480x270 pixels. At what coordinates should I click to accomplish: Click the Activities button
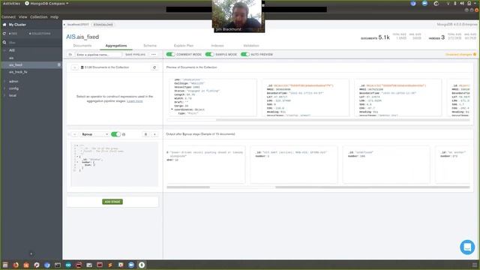[x=11, y=3]
